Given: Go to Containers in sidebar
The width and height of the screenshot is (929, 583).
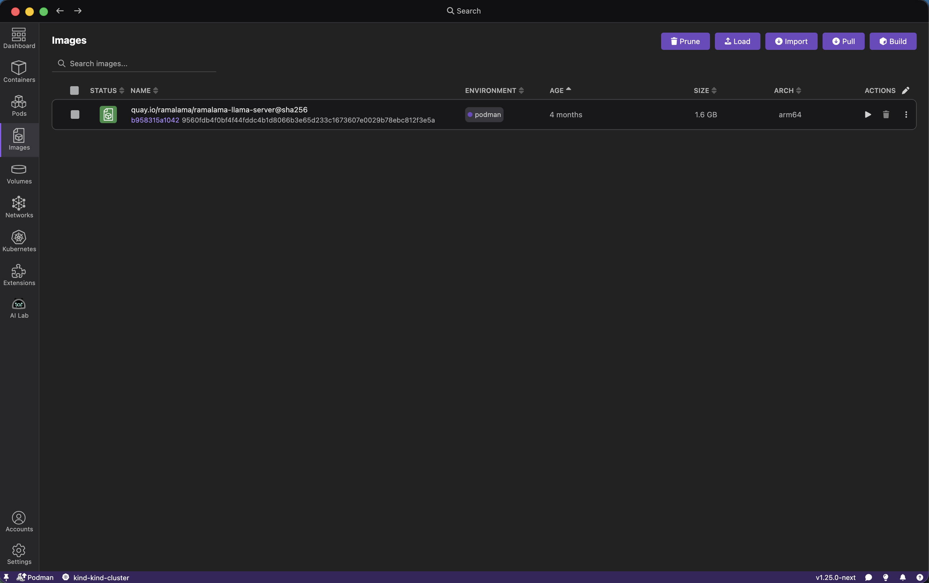Looking at the screenshot, I should pos(19,72).
